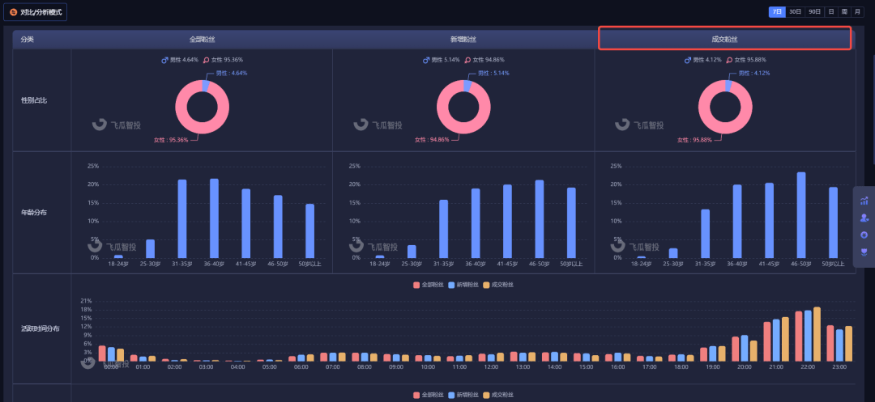Image resolution: width=875 pixels, height=402 pixels.
Task: Click the 22:00 axis label in activity chart
Action: [808, 367]
